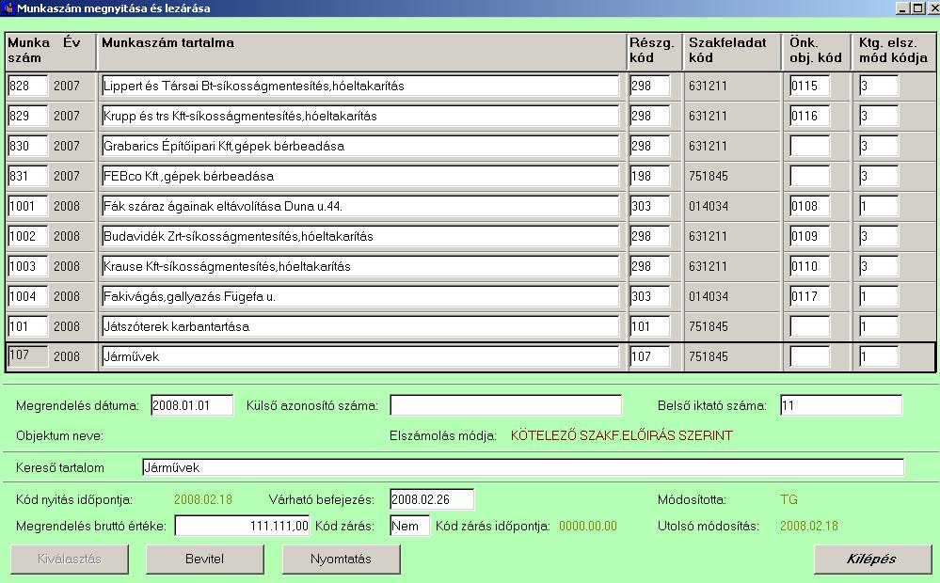Select the Önk. obj. kód field 0108
Screen dimensions: 940x583
coord(810,206)
